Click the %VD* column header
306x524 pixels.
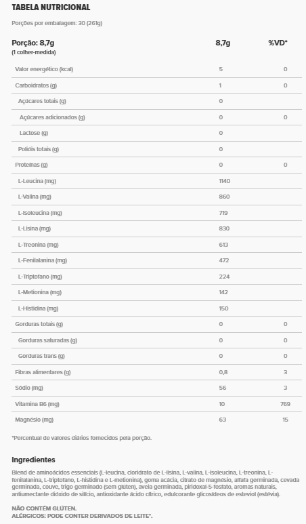click(x=278, y=43)
